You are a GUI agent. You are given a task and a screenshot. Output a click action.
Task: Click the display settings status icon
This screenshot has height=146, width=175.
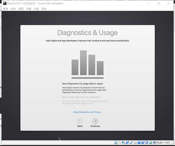click(x=139, y=143)
